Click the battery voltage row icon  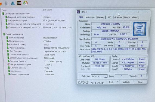(9, 64)
